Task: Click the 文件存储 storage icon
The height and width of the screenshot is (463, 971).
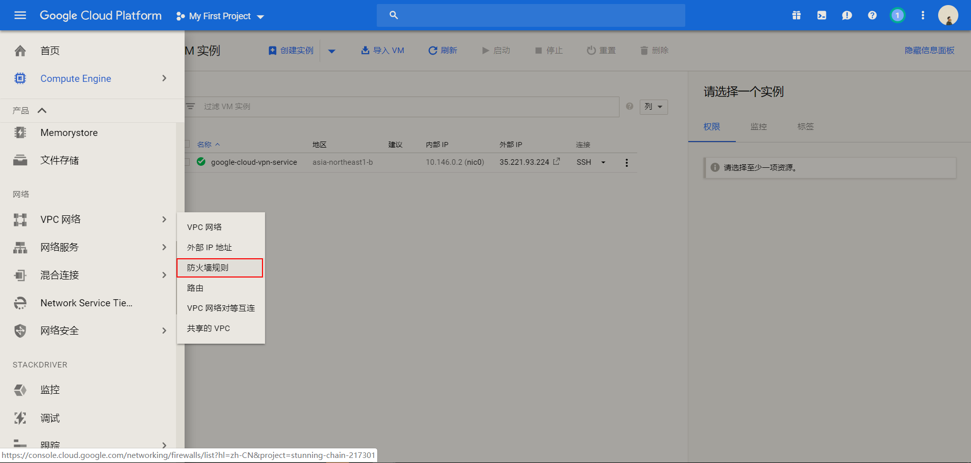Action: pyautogui.click(x=20, y=160)
